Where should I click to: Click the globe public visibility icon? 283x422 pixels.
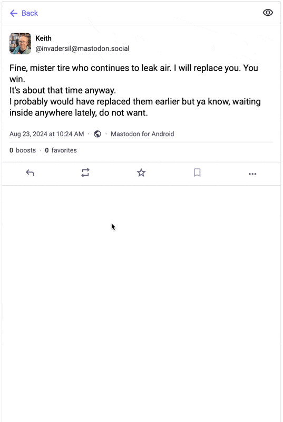(97, 134)
